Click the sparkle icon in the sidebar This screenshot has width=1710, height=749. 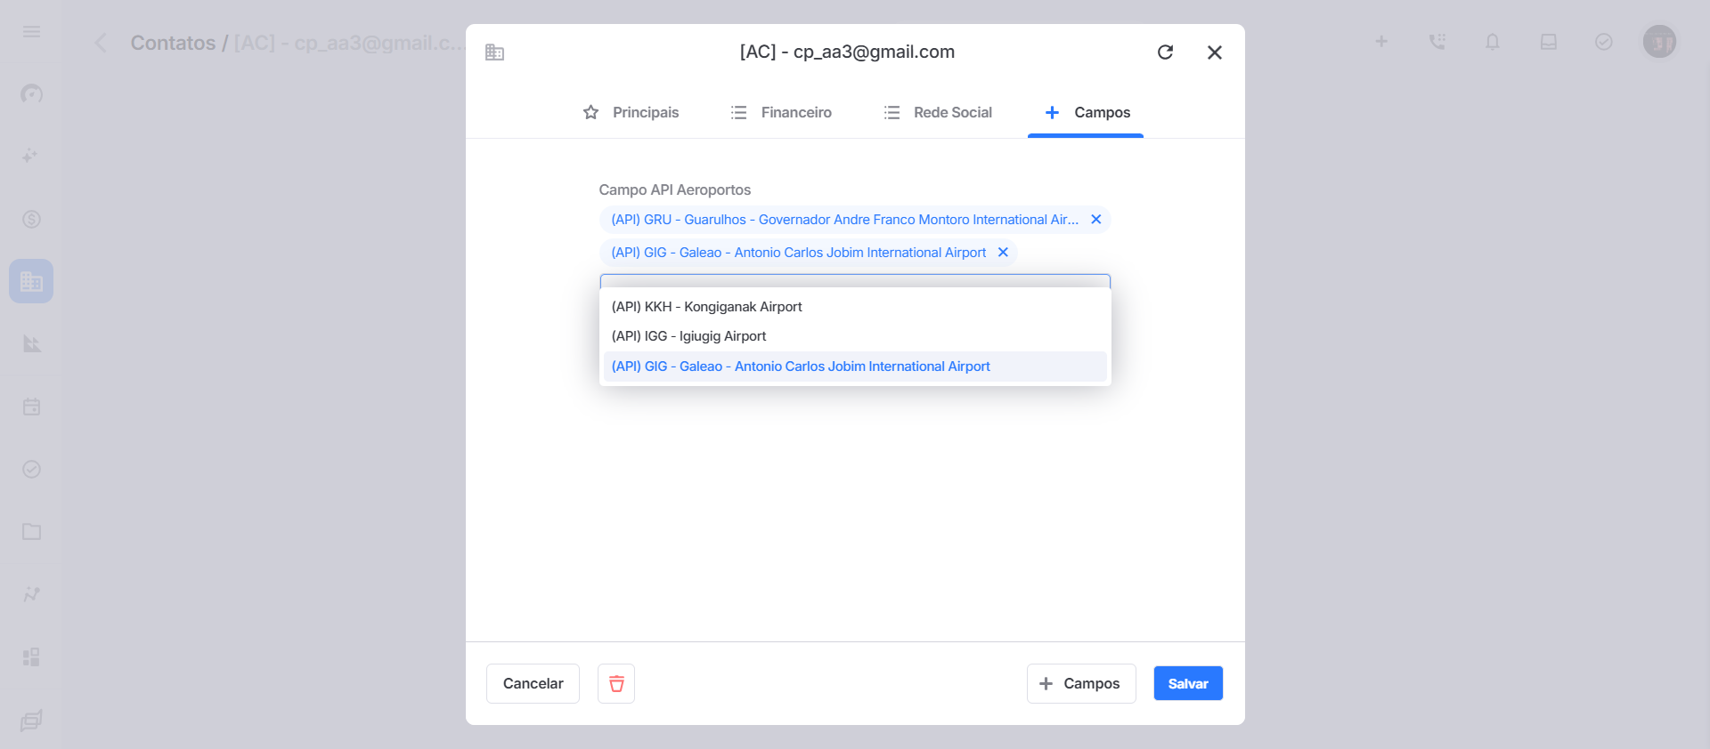[30, 156]
